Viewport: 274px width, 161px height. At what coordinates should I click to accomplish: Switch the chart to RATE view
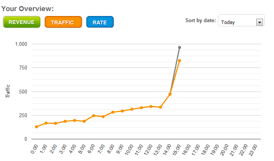100,22
